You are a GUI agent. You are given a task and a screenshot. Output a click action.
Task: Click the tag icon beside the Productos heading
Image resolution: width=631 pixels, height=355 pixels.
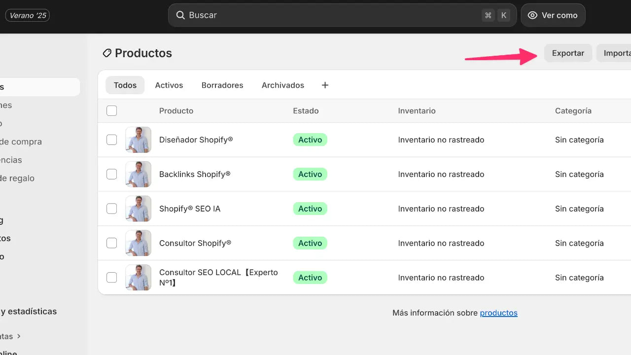tap(107, 53)
